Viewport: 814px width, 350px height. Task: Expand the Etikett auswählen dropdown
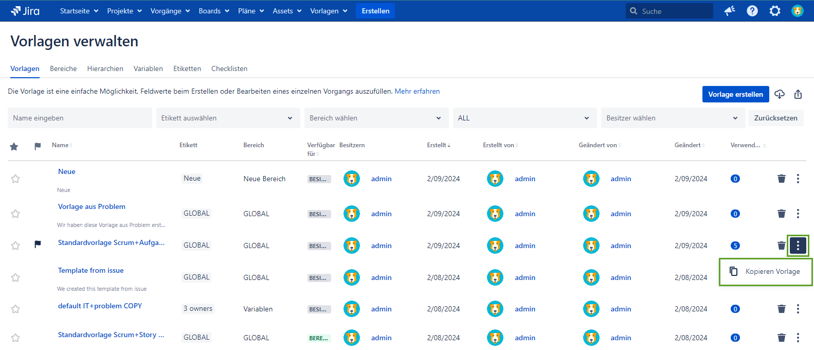pyautogui.click(x=228, y=118)
